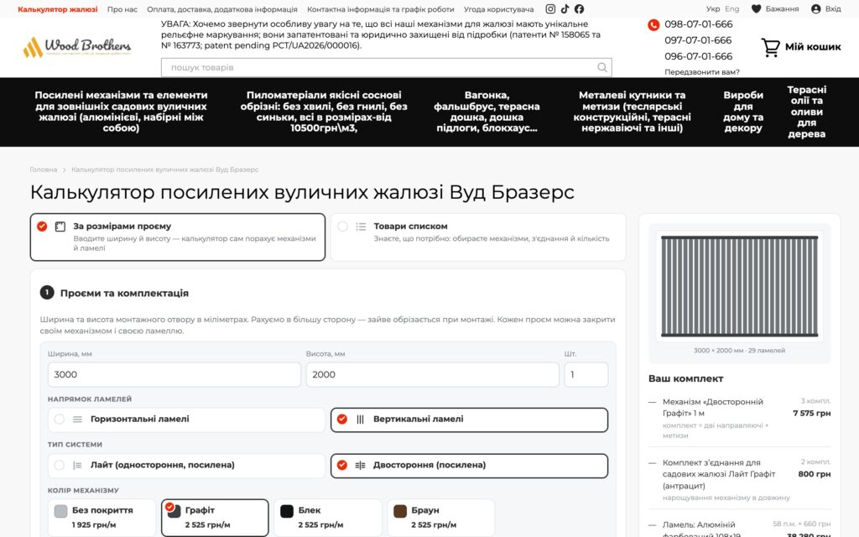Switch language to Eng
Screen dimensions: 859x537
tap(731, 8)
